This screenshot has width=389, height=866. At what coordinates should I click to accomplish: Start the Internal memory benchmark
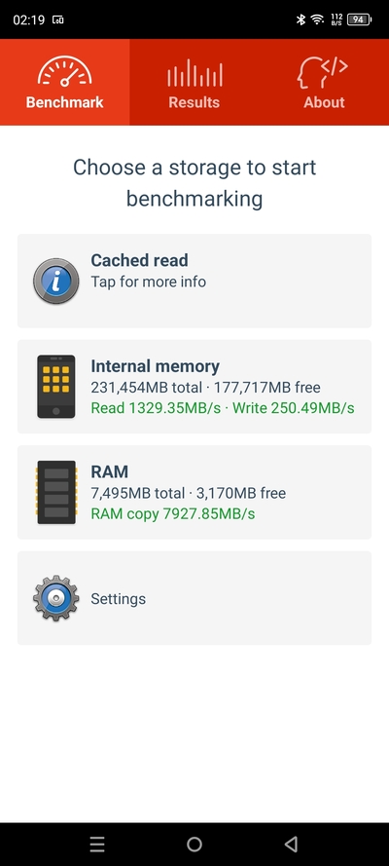coord(194,387)
